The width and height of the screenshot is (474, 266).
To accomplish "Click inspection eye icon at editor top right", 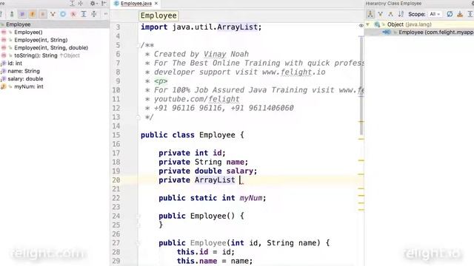I will pyautogui.click(x=361, y=26).
